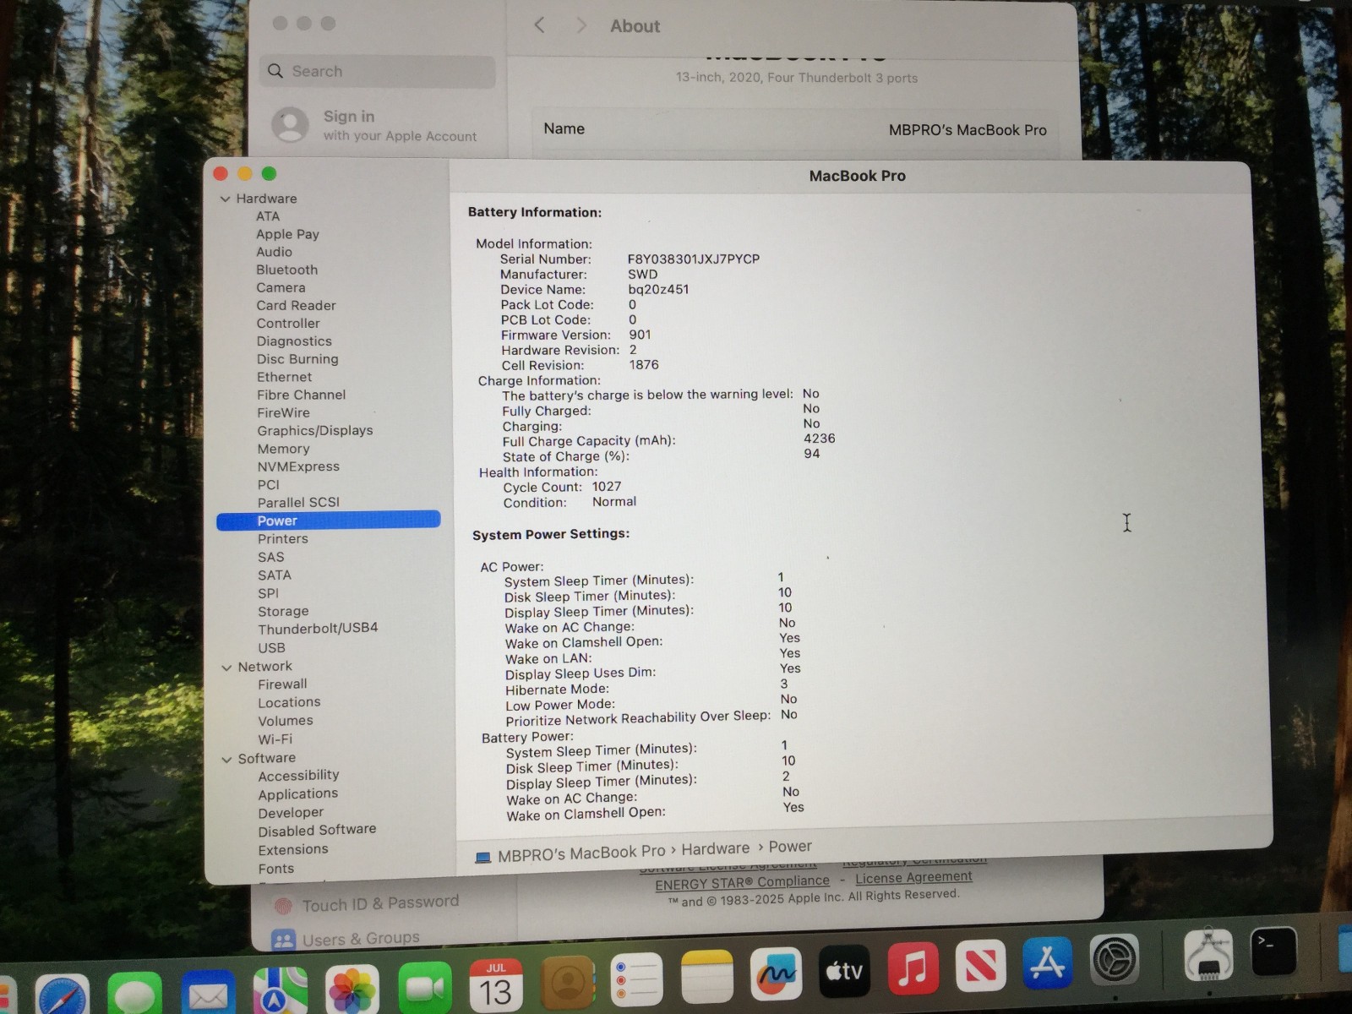
Task: Open Notes from the Dock
Action: [x=706, y=976]
